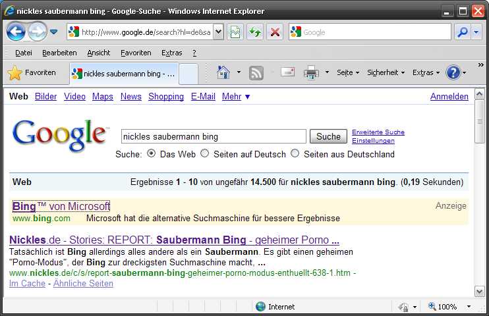This screenshot has width=489, height=316.
Task: Select the Das Web radio button
Action: click(x=152, y=153)
